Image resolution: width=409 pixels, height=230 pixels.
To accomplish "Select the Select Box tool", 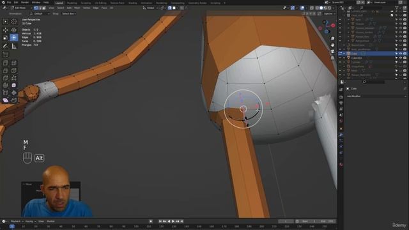I will [x=6, y=22].
